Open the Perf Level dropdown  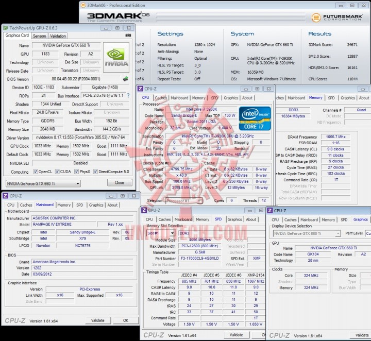[368, 233]
